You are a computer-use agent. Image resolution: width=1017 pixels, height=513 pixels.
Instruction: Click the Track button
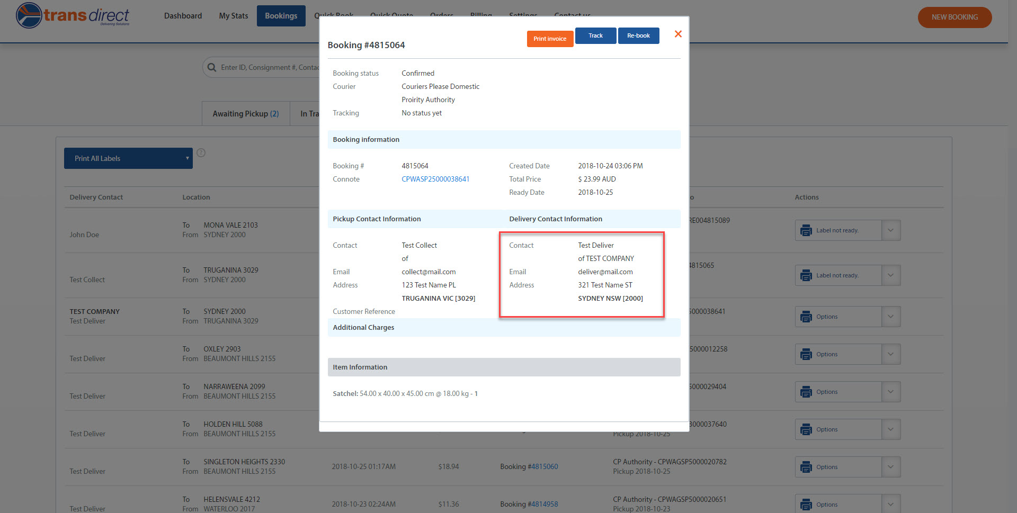click(x=595, y=35)
